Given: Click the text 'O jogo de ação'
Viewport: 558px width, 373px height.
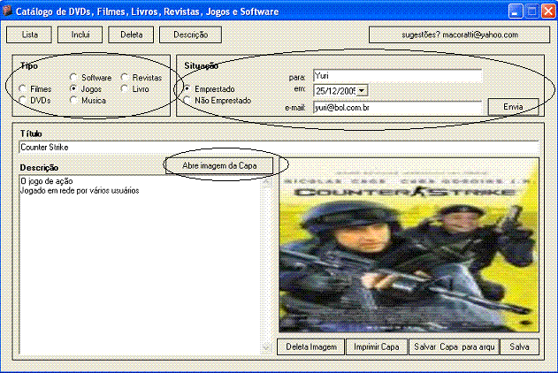Looking at the screenshot, I should (47, 181).
